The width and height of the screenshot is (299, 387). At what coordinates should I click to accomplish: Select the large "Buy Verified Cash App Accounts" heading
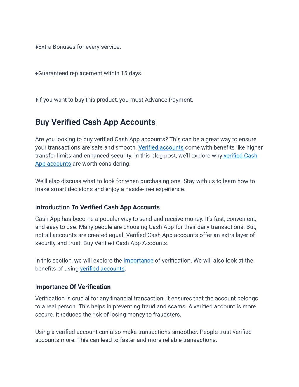tap(95, 122)
